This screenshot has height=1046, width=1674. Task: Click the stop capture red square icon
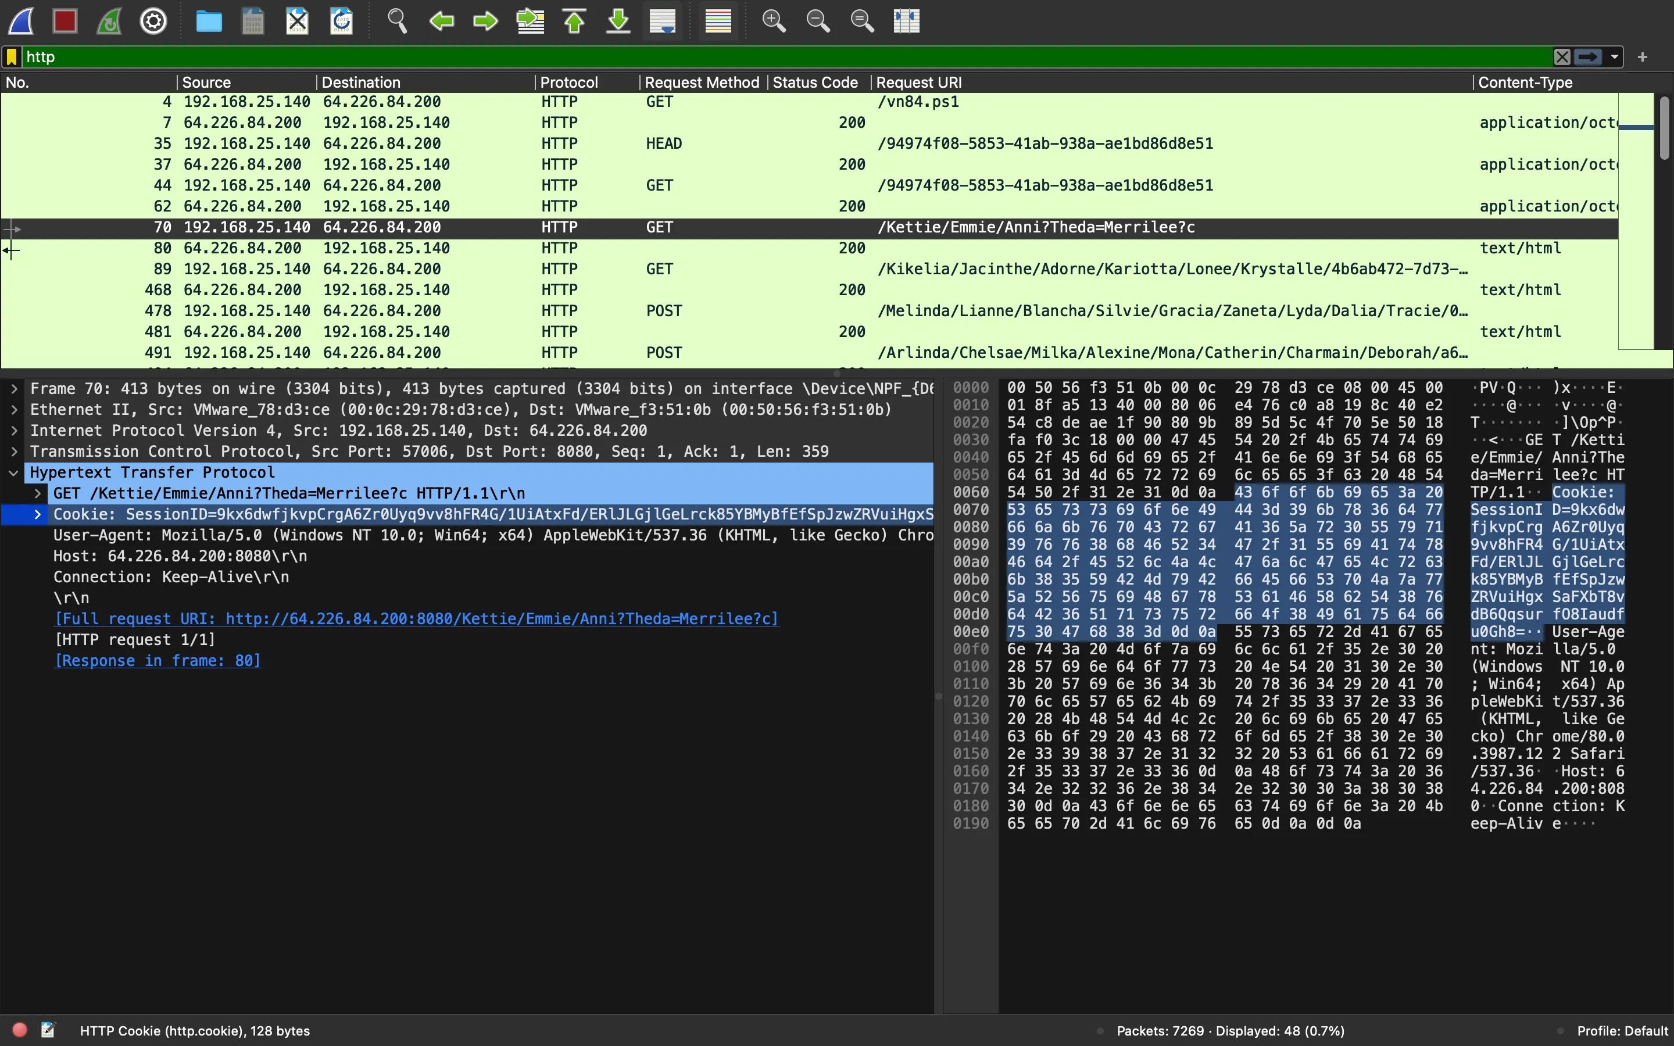pyautogui.click(x=66, y=20)
